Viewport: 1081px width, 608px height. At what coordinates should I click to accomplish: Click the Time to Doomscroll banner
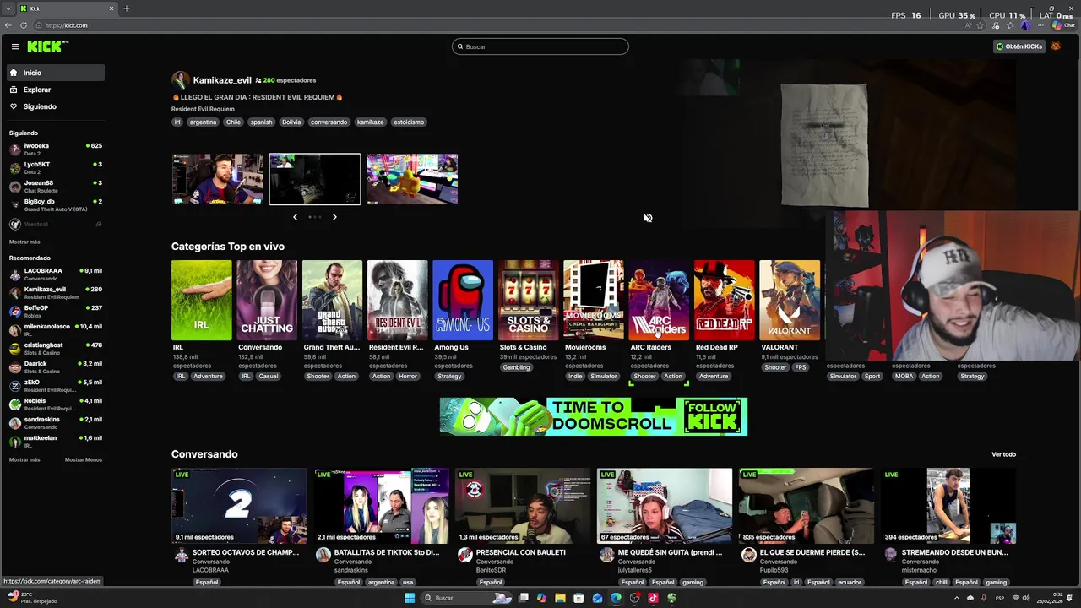pyautogui.click(x=594, y=416)
